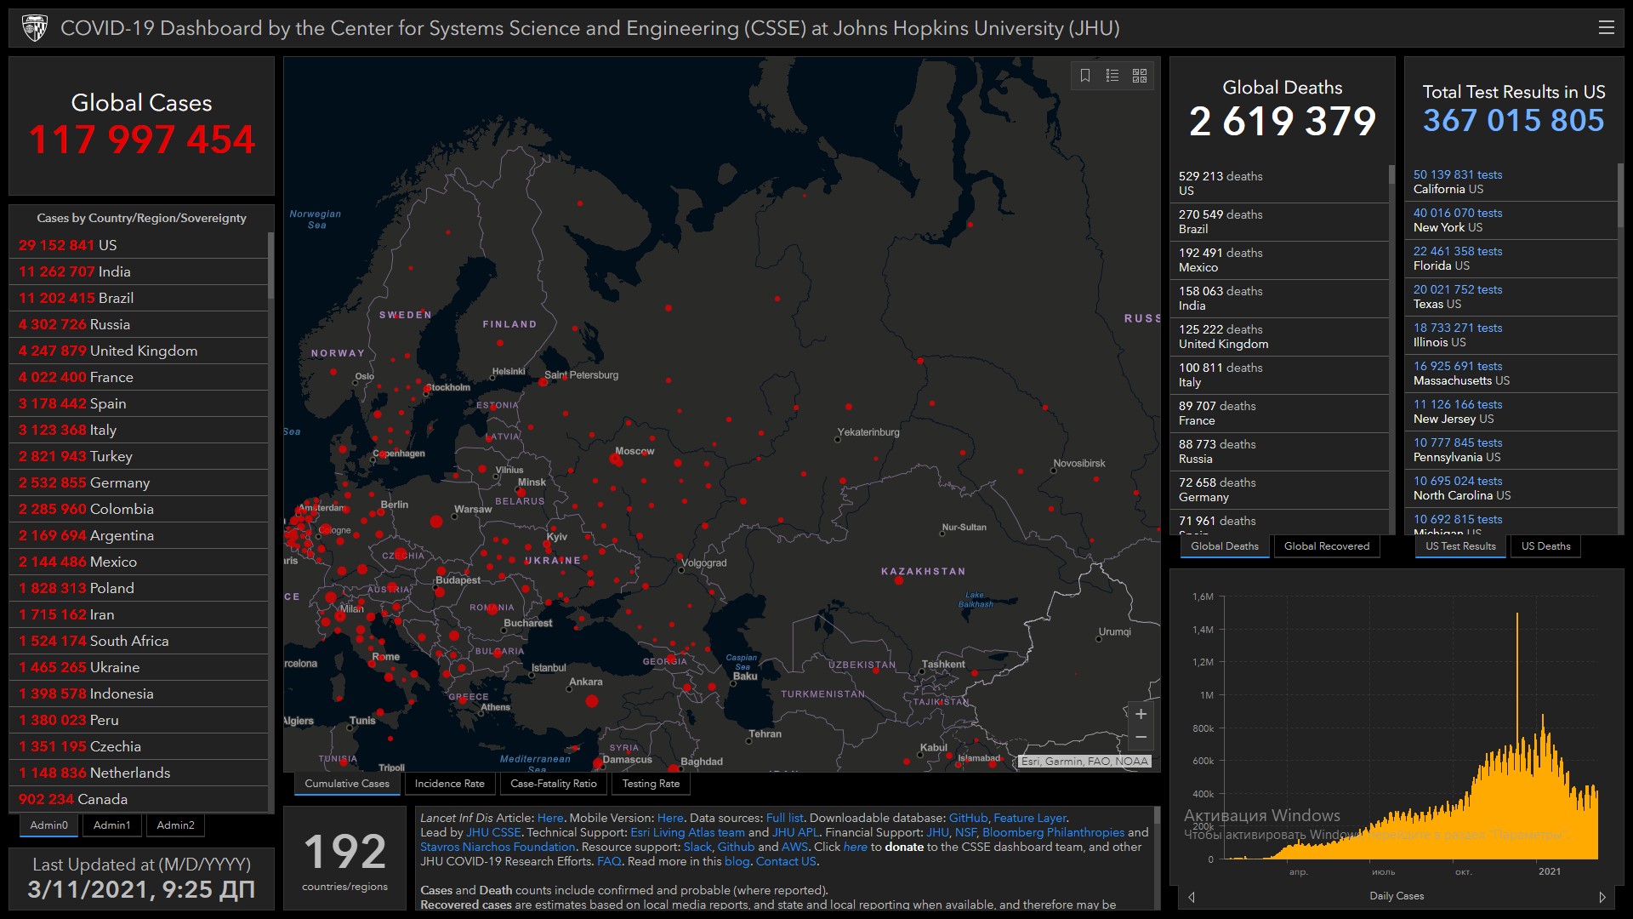Open the hamburger menu at top right
Screen dimensions: 1633x919
tap(1606, 28)
